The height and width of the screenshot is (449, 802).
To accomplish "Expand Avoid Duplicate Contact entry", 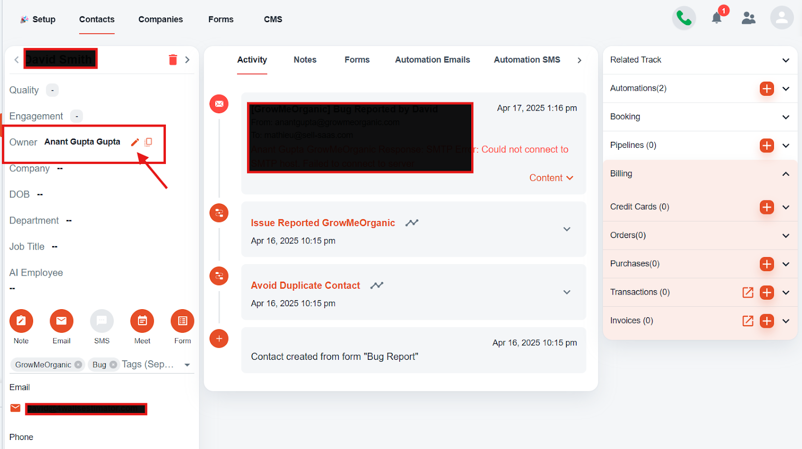I will (x=567, y=292).
